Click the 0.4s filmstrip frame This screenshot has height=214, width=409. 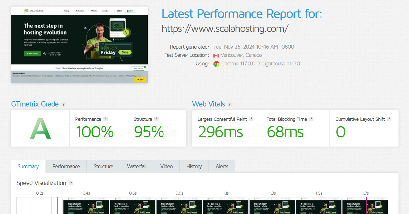(x=86, y=206)
